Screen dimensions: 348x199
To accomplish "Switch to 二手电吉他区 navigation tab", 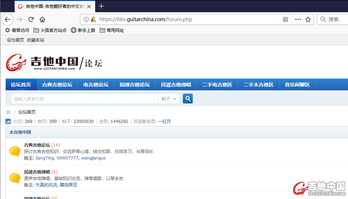I will tap(217, 85).
